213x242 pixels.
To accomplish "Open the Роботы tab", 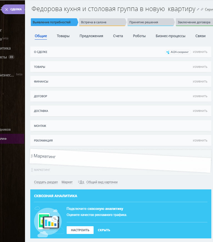I will pos(139,36).
